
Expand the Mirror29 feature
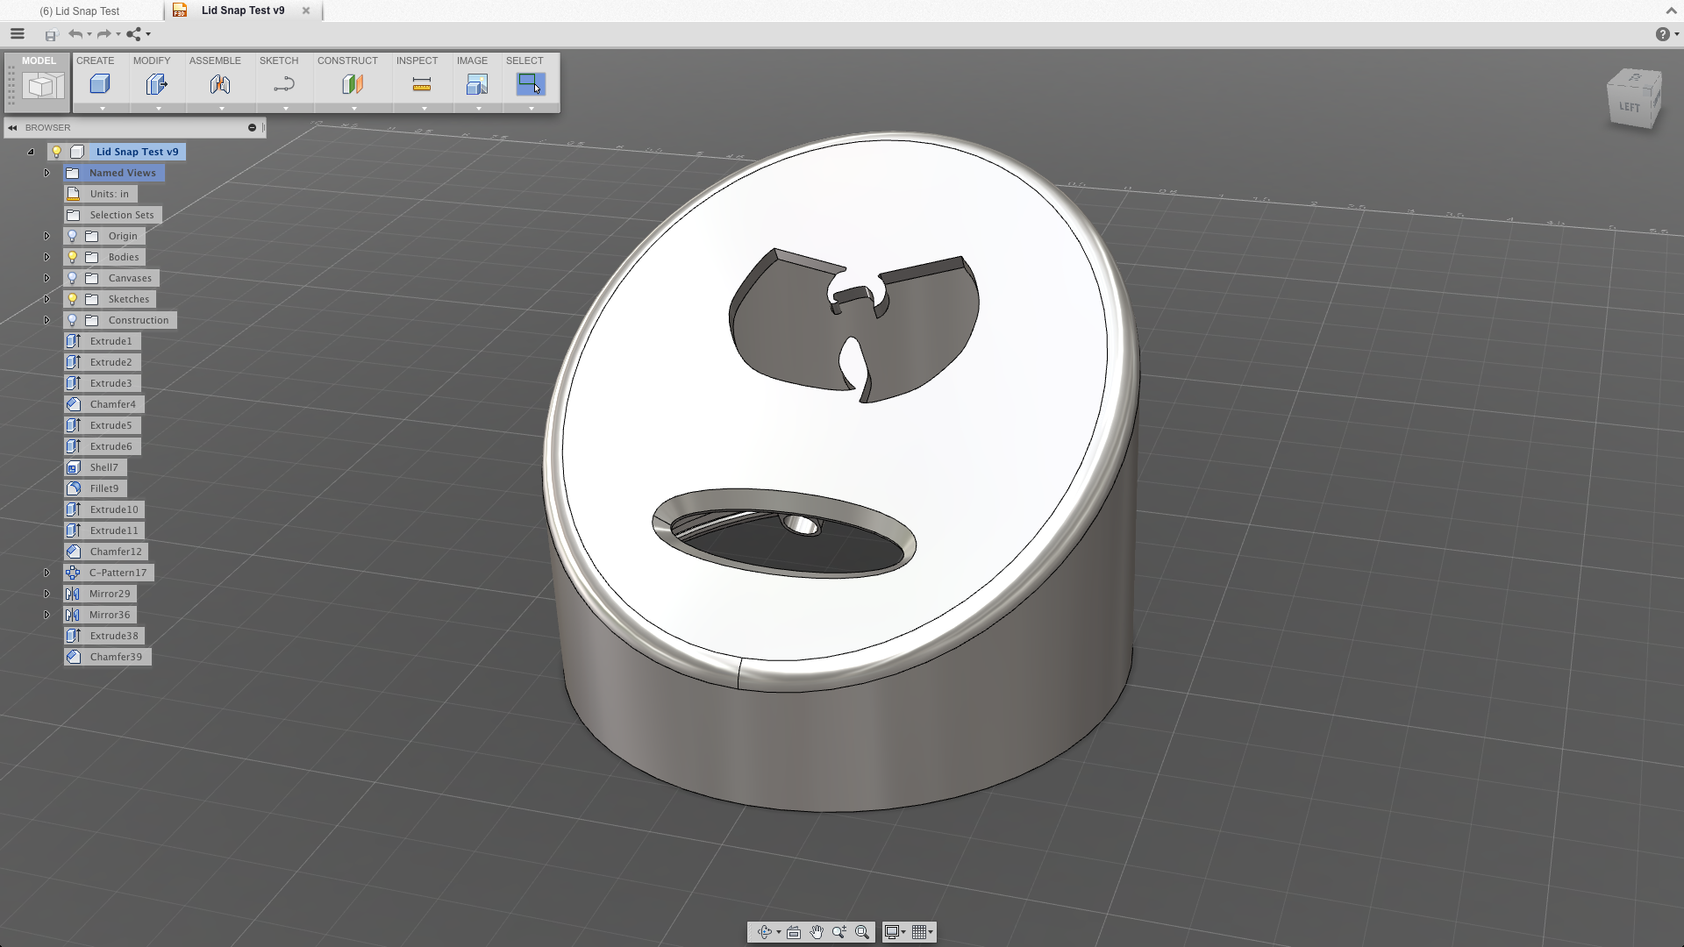pos(46,594)
